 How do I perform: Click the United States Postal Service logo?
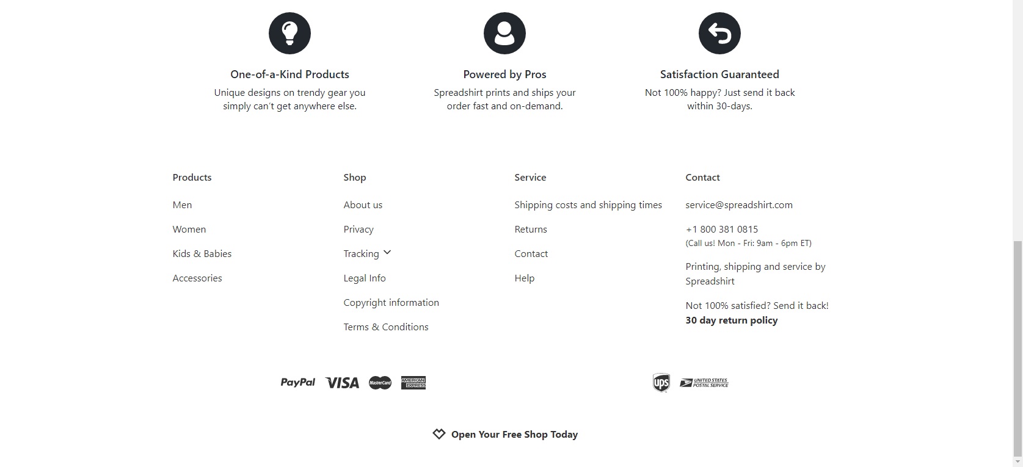click(x=704, y=383)
